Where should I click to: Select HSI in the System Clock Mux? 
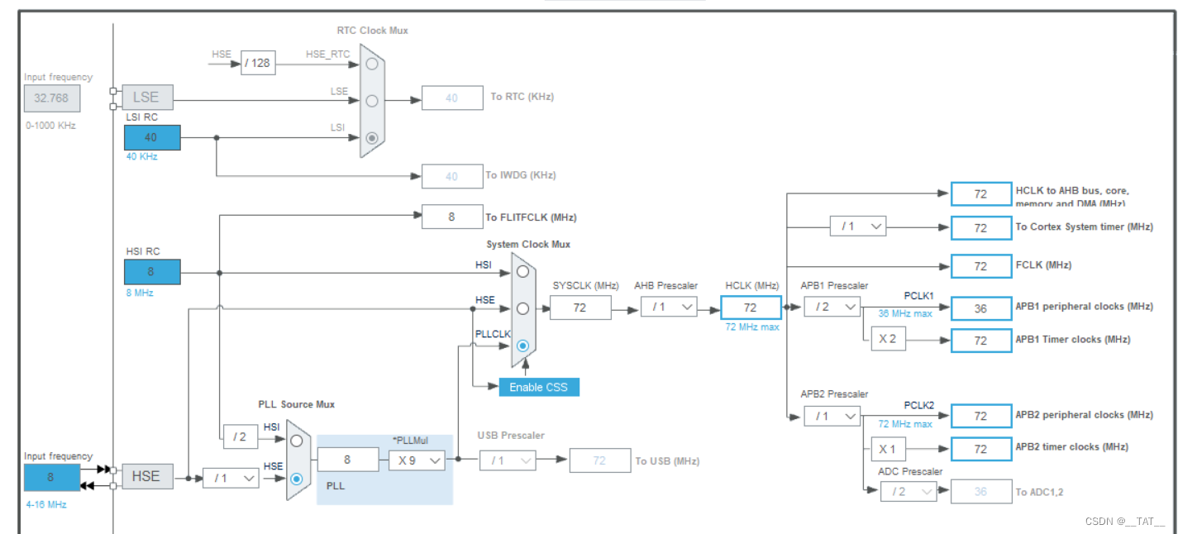522,270
